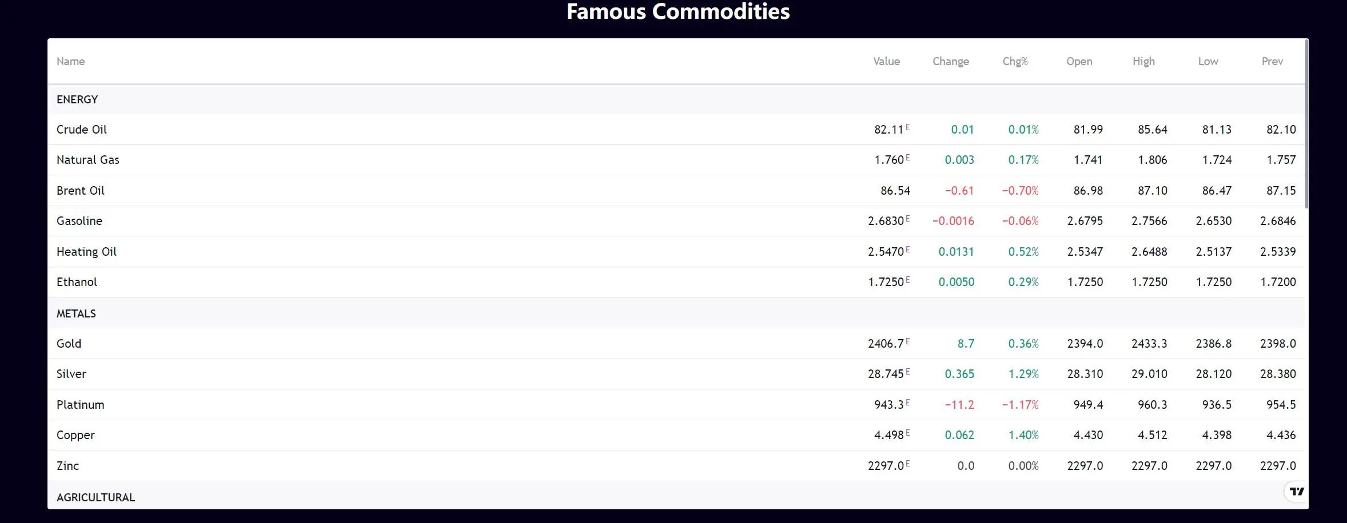Screen dimensions: 1347x523
Task: Open the Crude Oil commodity row
Action: coord(676,130)
